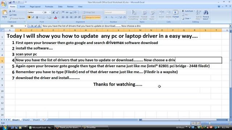This screenshot has width=232, height=130.
Task: Expand the Calibri font name dropdown
Action: 42,12
